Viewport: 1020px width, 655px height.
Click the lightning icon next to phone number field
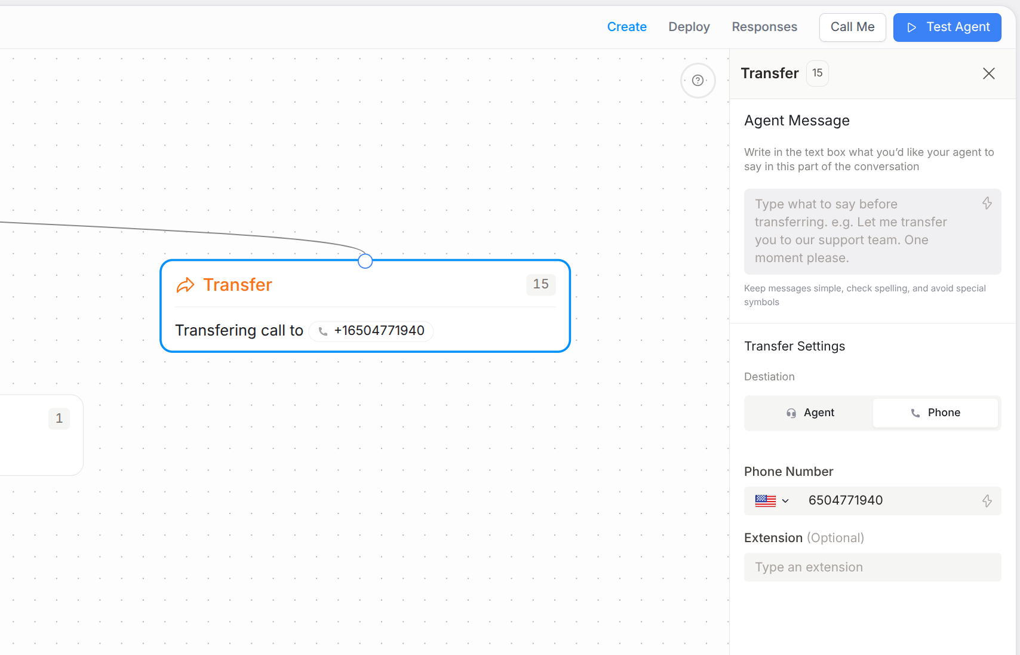point(986,501)
